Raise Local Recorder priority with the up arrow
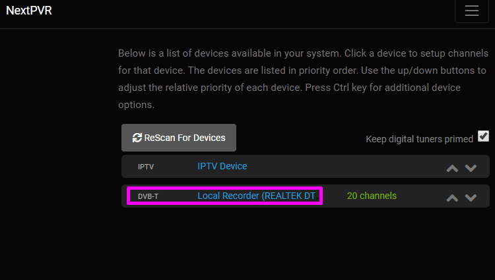The width and height of the screenshot is (495, 280). [x=452, y=198]
